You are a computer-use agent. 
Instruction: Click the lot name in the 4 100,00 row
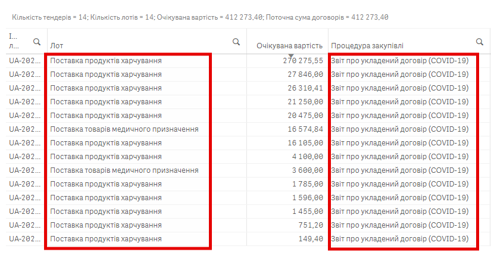tap(106, 157)
